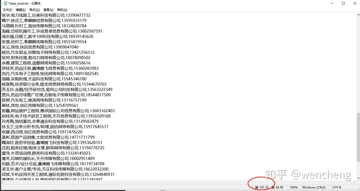
Task: Click the line starting with 刘颖,艺术/设计总监
Action: click(x=53, y=164)
